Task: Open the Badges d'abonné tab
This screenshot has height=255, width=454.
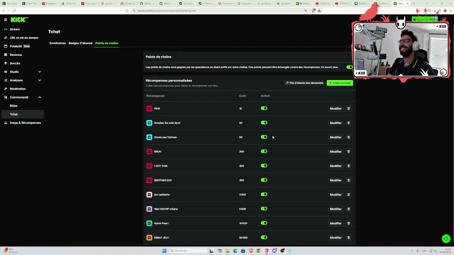Action: pos(81,43)
